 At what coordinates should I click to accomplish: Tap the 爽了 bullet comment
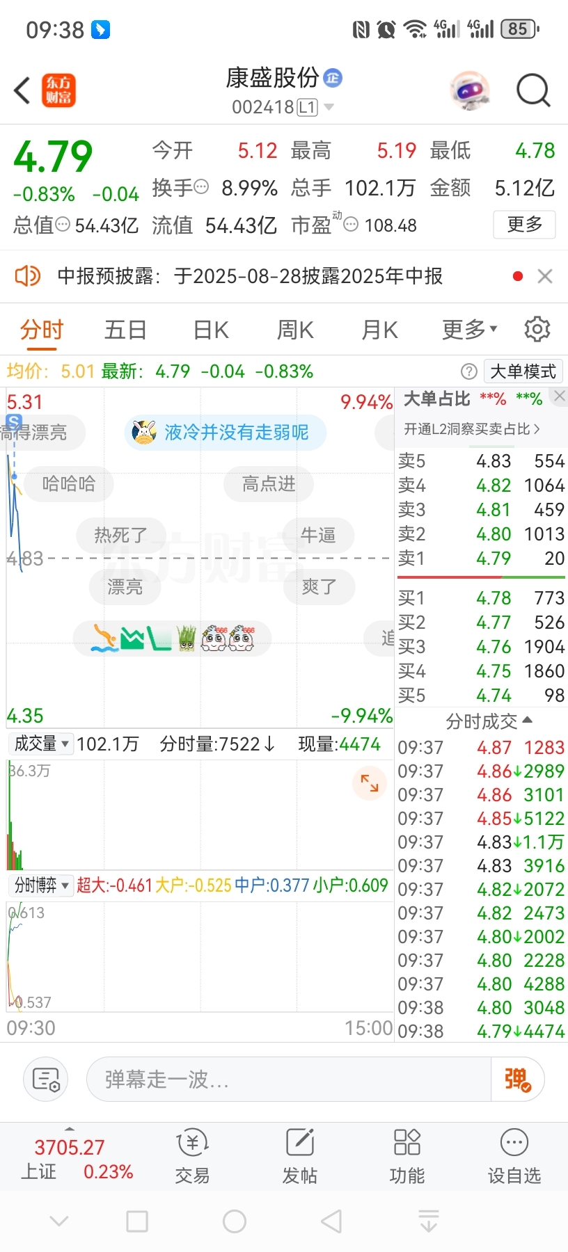click(x=319, y=587)
